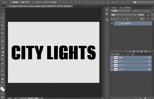Open the Actions panel play icon
Image resolution: width=154 pixels, height=99 pixels.
coord(107,14)
